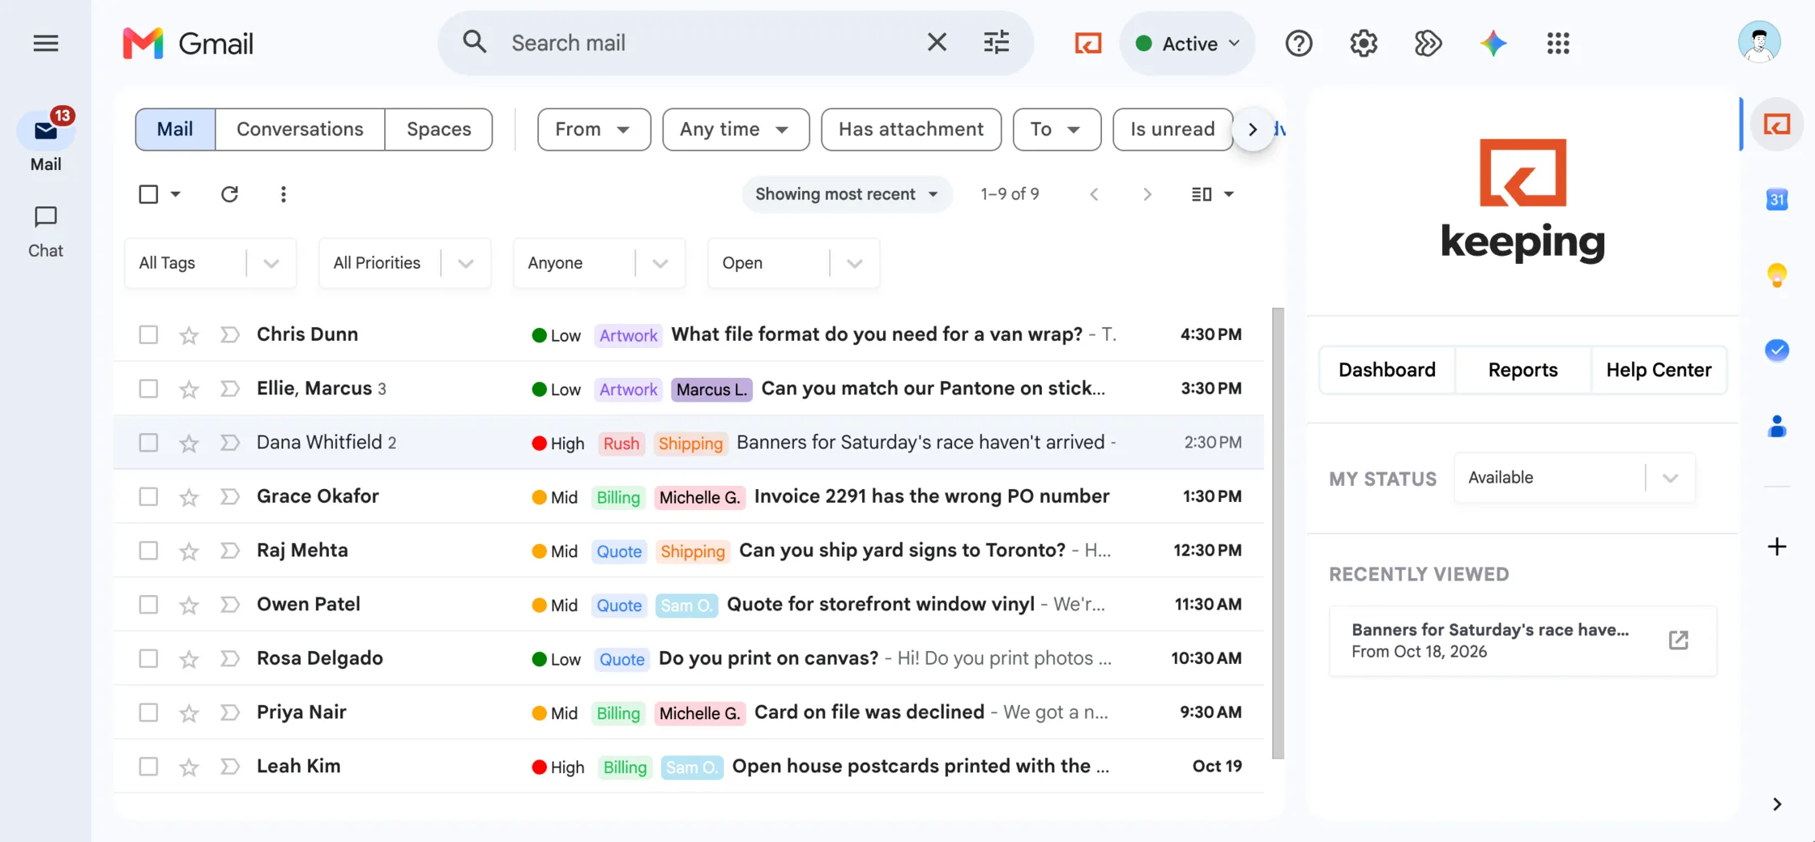Open the Google account avatar
The height and width of the screenshot is (842, 1815).
[1758, 42]
